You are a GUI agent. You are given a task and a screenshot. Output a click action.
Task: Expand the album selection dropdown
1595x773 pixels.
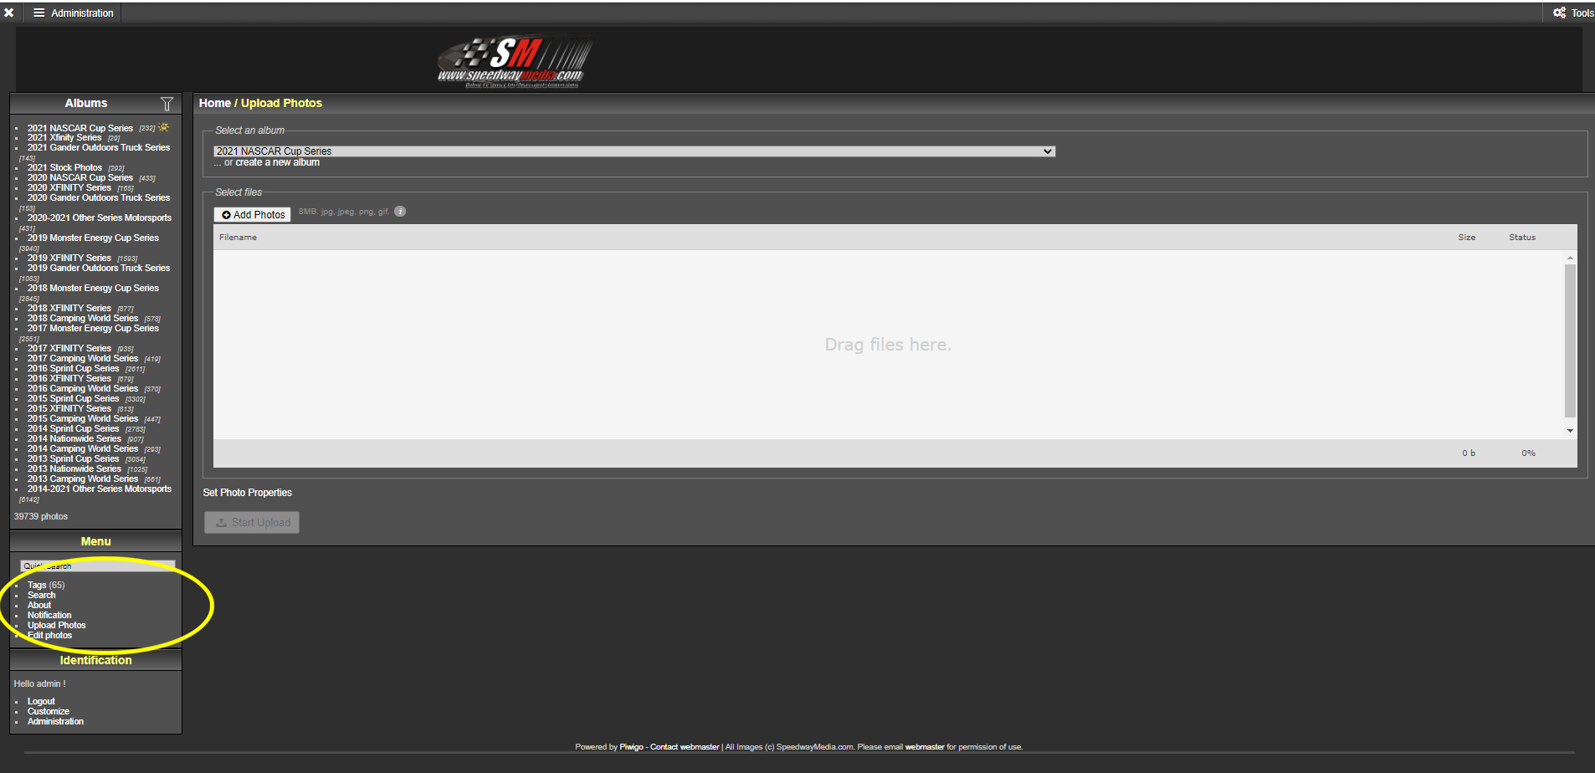coord(633,151)
